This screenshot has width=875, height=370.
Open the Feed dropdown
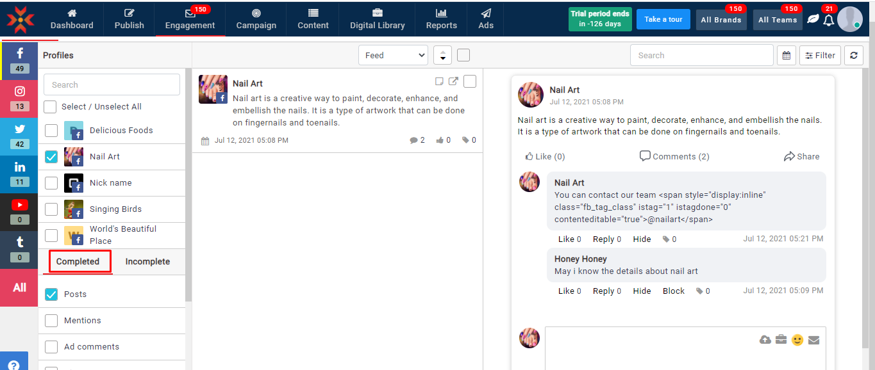pos(393,56)
